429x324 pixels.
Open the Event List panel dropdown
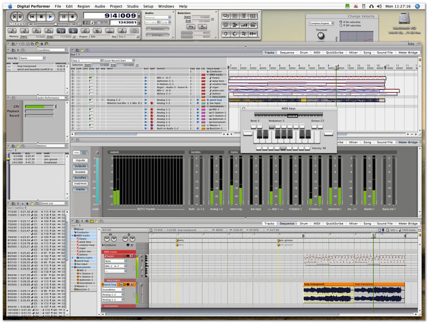tap(53, 203)
